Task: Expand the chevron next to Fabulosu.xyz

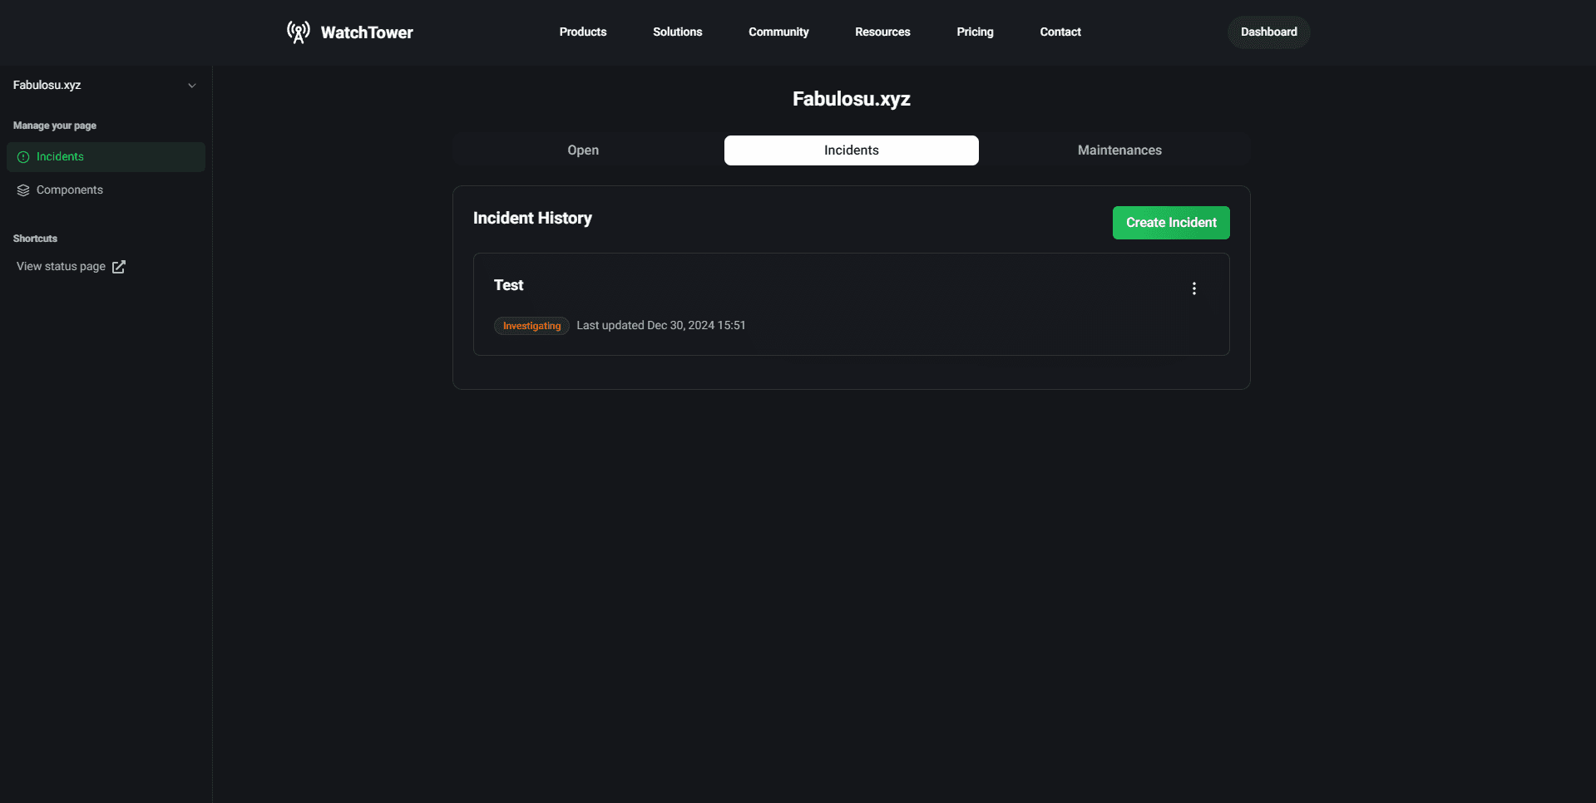Action: (192, 85)
